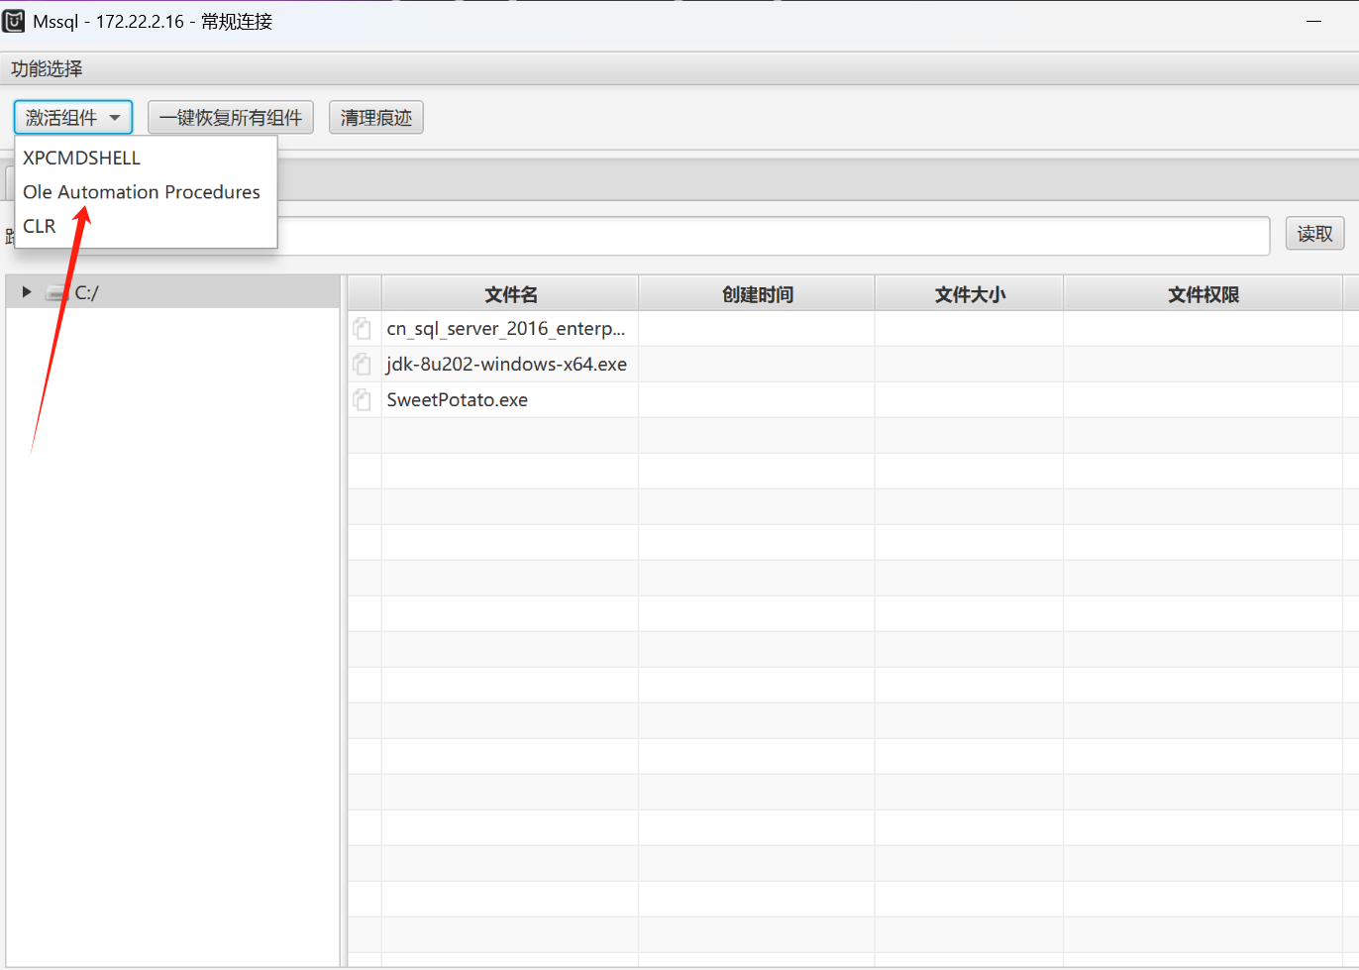Click file icon beside jdk-8u202-windows-x64.exe

pyautogui.click(x=363, y=365)
